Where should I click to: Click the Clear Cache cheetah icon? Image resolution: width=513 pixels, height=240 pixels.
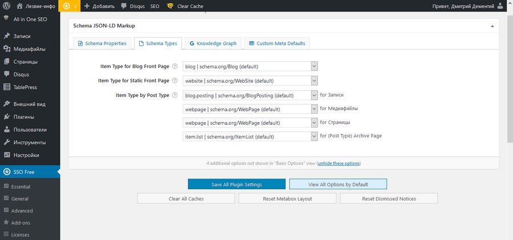tap(170, 6)
